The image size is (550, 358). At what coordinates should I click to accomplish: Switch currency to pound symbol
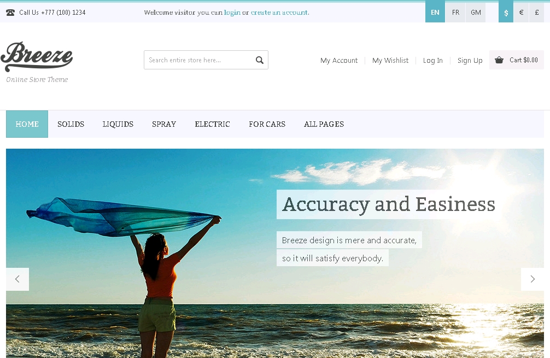[537, 12]
